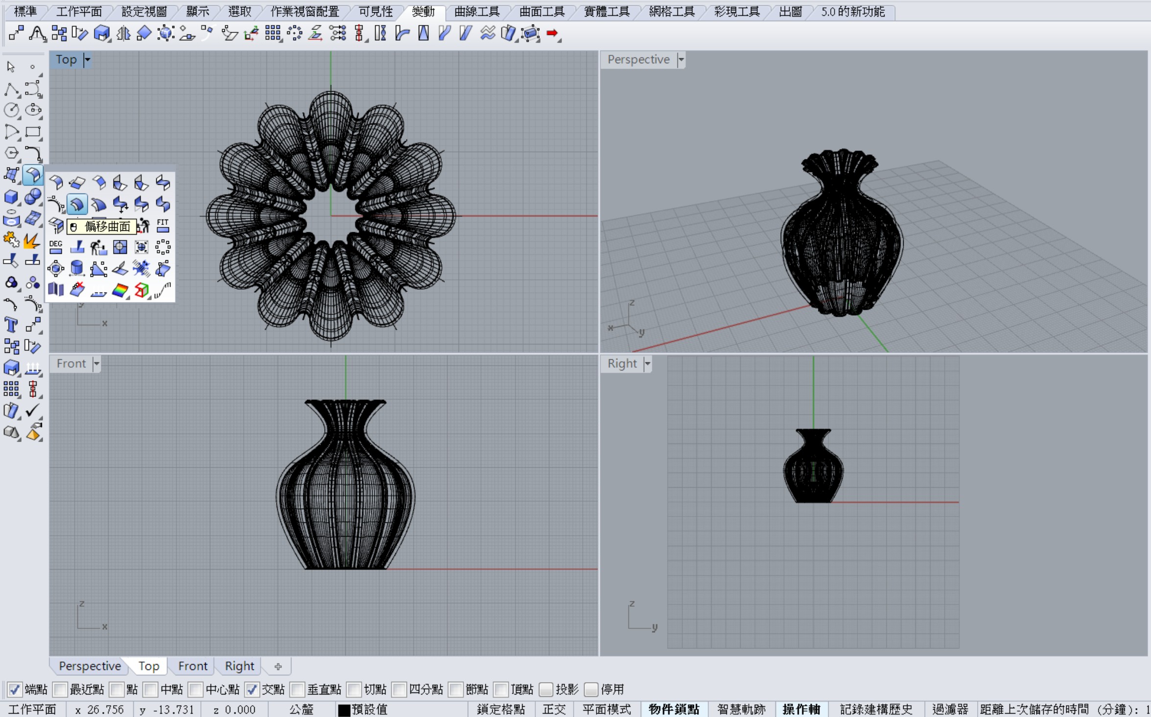Viewport: 1151px width, 717px height.
Task: Open the Top viewport title dropdown arrow
Action: (x=88, y=60)
